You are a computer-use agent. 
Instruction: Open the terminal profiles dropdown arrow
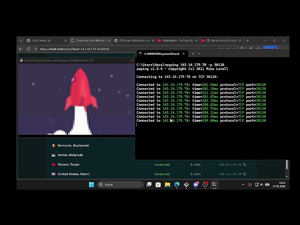(199, 54)
